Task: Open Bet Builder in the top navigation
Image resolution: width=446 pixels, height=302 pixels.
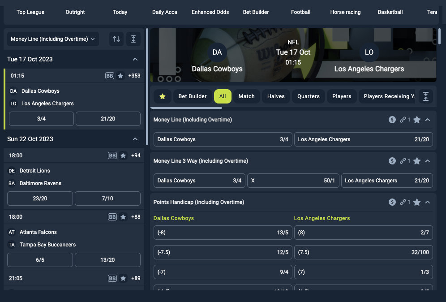Action: pos(256,12)
